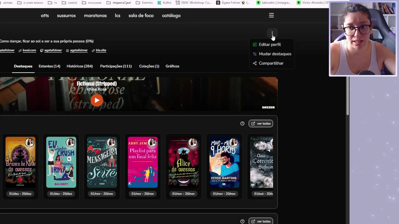
Task: Open the O LIVRO BAIXOU bookmark folder
Action: 30,2
